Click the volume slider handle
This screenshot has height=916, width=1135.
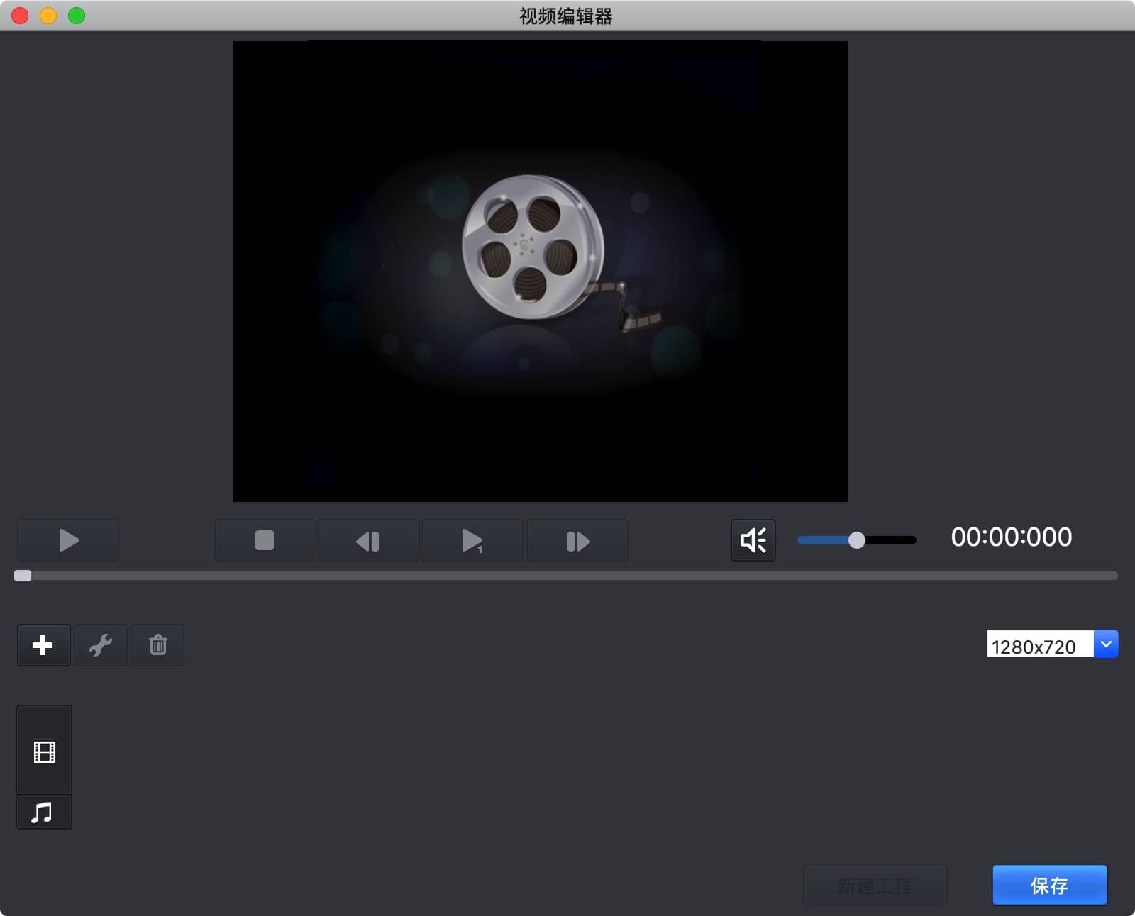[857, 540]
